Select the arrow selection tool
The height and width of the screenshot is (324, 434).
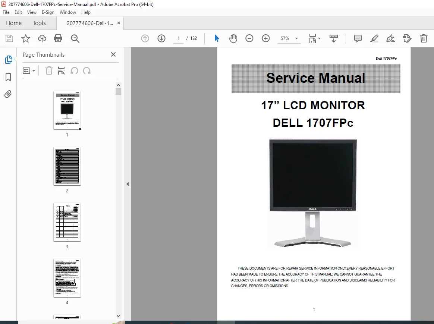(x=217, y=38)
